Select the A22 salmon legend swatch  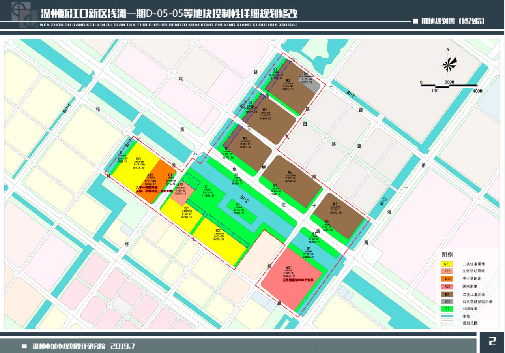447,272
